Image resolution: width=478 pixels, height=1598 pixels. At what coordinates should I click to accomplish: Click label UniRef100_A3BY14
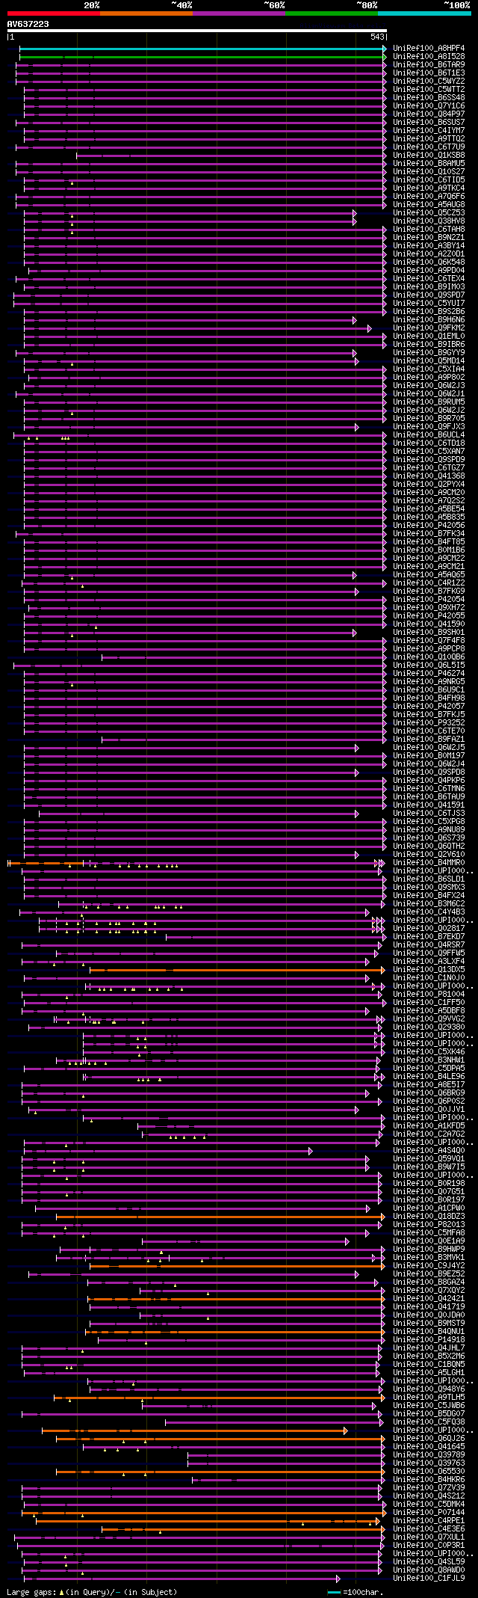coord(429,246)
